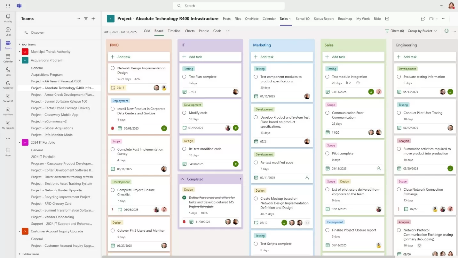This screenshot has height=258, width=458.
Task: Mark Test component modules task as complete
Action: (x=256, y=77)
